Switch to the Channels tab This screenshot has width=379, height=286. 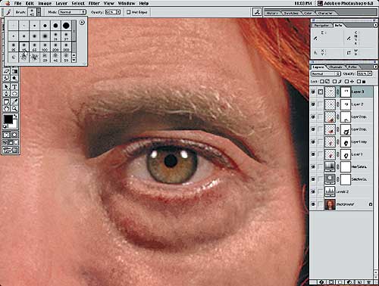click(x=336, y=67)
